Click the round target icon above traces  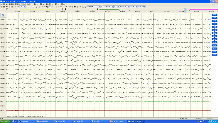click(x=3, y=15)
